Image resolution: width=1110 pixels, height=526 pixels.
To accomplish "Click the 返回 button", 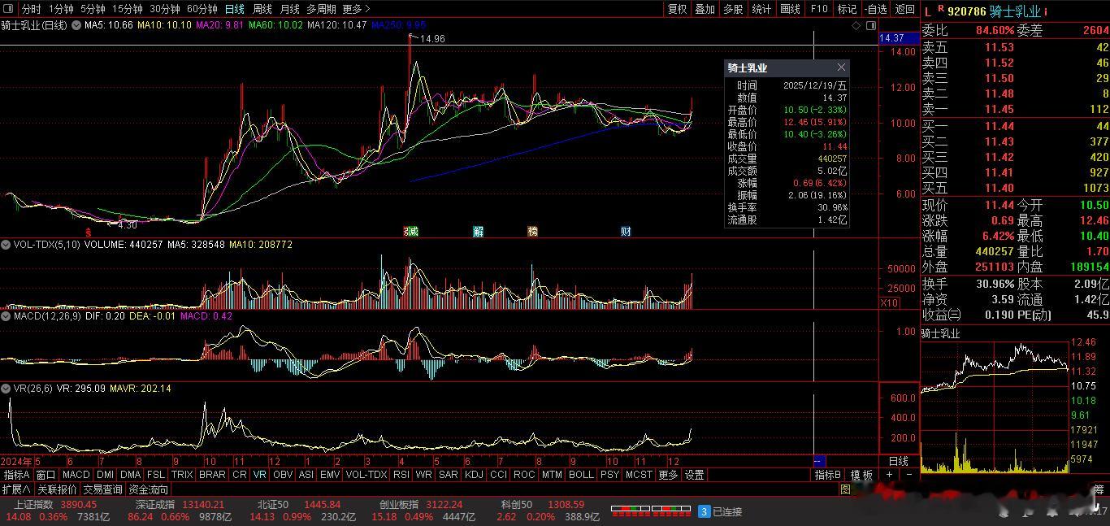I will (904, 9).
